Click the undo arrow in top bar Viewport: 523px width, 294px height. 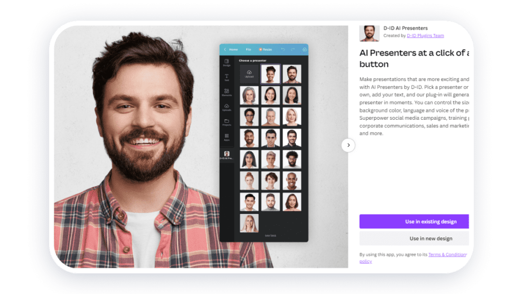(282, 49)
